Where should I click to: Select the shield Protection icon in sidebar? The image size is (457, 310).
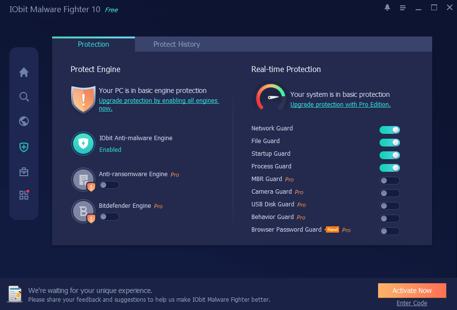click(23, 147)
